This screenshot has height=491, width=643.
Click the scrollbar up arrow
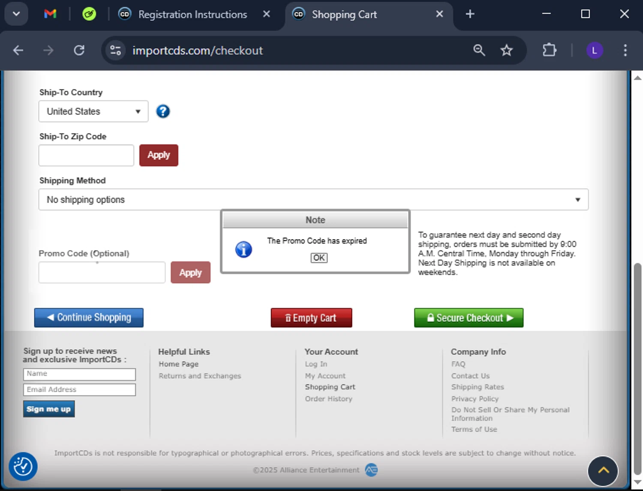click(x=637, y=78)
